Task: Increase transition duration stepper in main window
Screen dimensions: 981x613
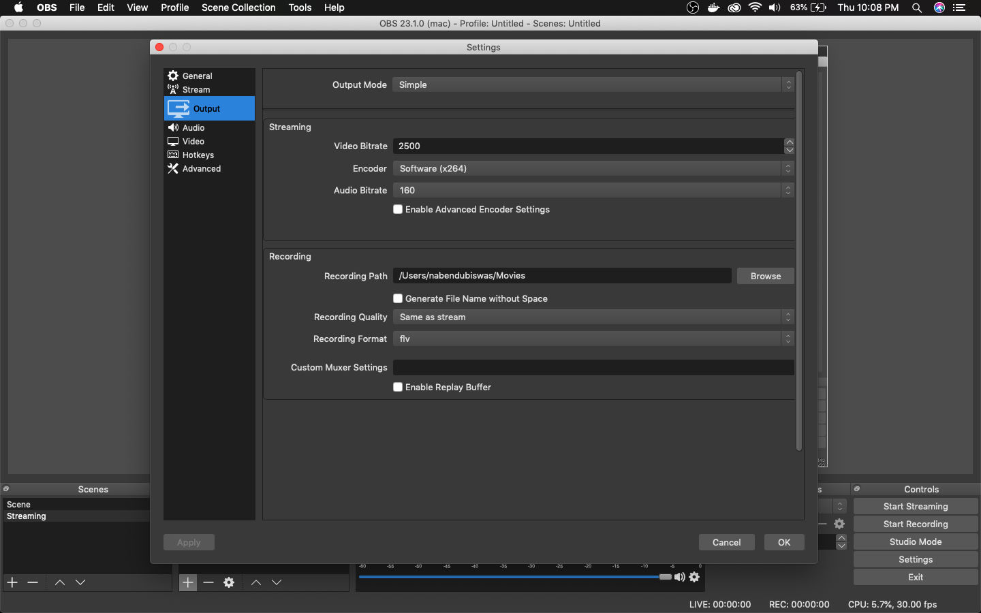Action: coord(841,538)
